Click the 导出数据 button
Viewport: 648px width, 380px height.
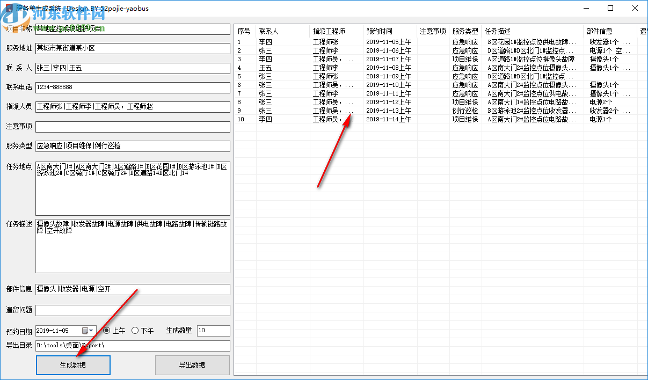tap(192, 365)
